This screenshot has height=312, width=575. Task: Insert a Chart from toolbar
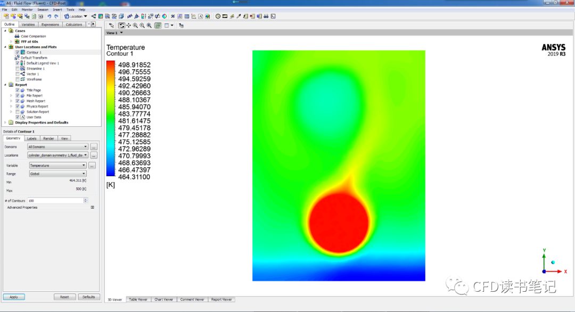point(193,16)
